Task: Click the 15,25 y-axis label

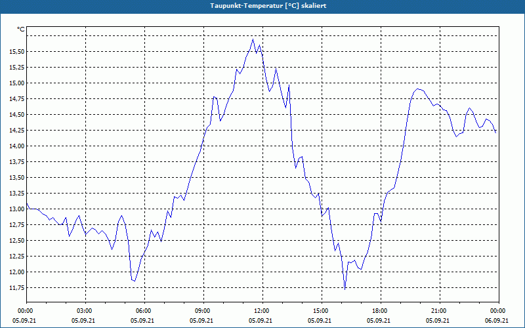Action: coord(16,68)
